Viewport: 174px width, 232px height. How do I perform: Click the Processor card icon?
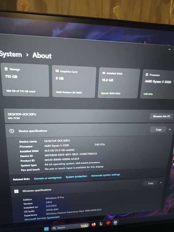147,75
